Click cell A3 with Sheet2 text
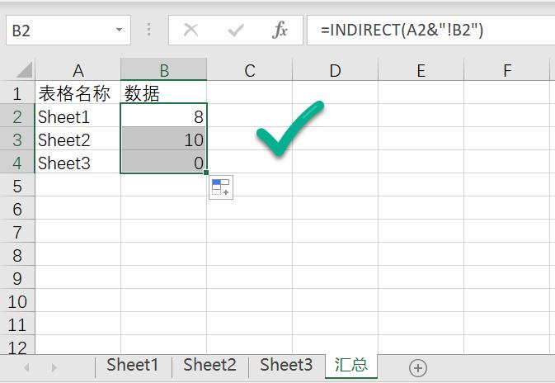This screenshot has width=555, height=383. pyautogui.click(x=78, y=139)
